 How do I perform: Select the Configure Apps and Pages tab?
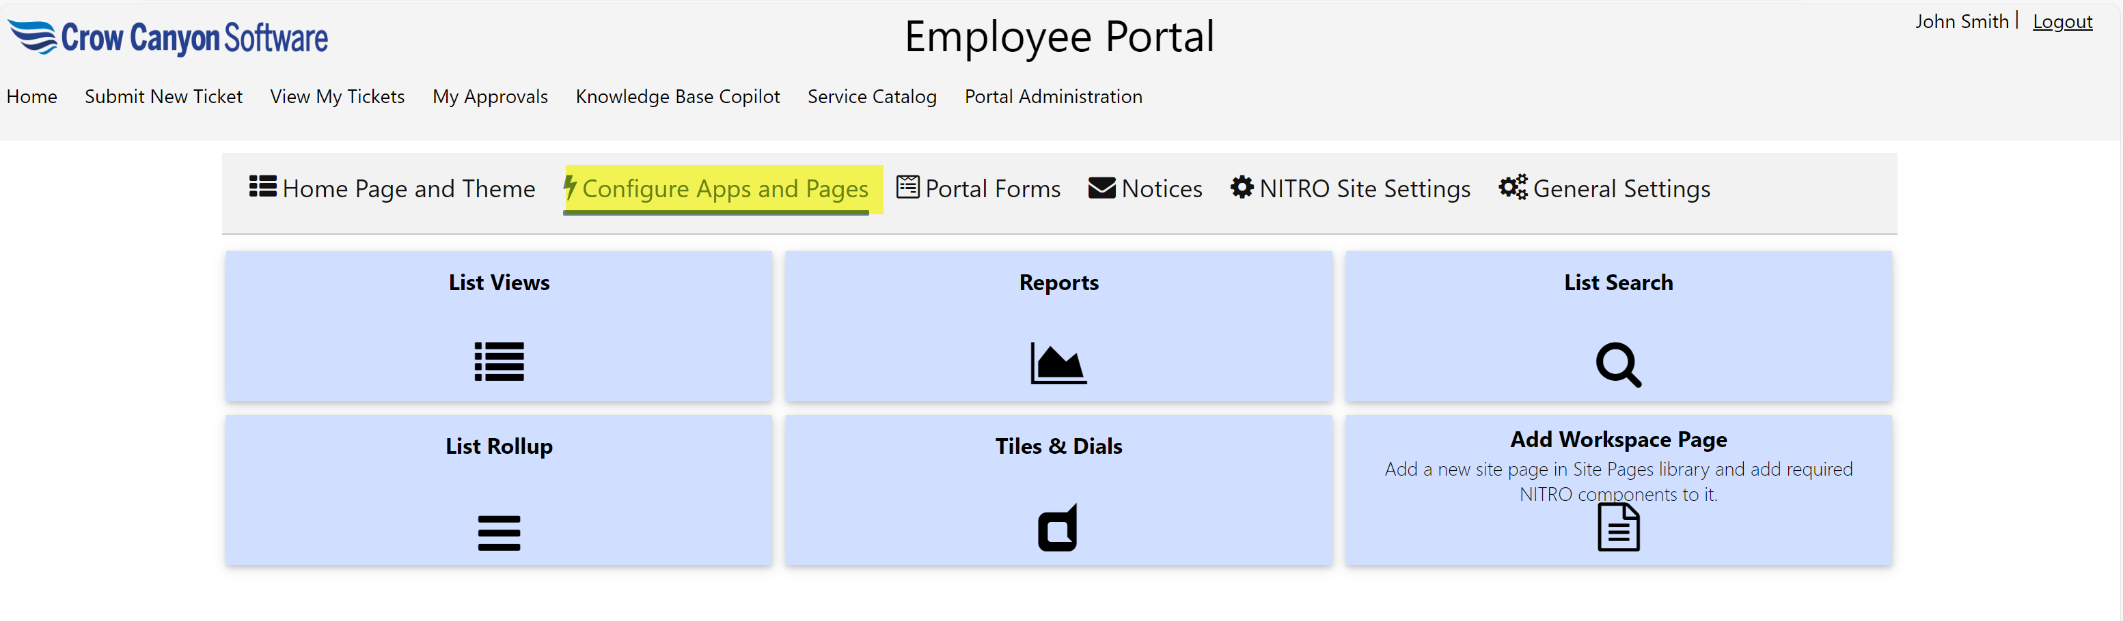pyautogui.click(x=716, y=188)
